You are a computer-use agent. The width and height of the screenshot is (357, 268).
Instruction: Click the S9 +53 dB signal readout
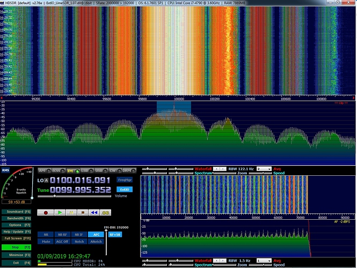point(17,202)
